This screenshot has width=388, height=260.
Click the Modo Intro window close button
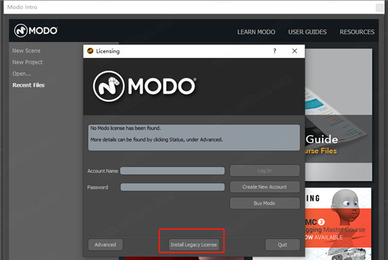click(x=380, y=7)
